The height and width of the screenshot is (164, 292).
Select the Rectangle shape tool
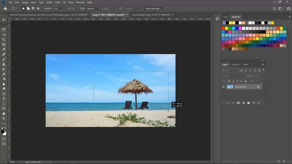click(x=4, y=108)
